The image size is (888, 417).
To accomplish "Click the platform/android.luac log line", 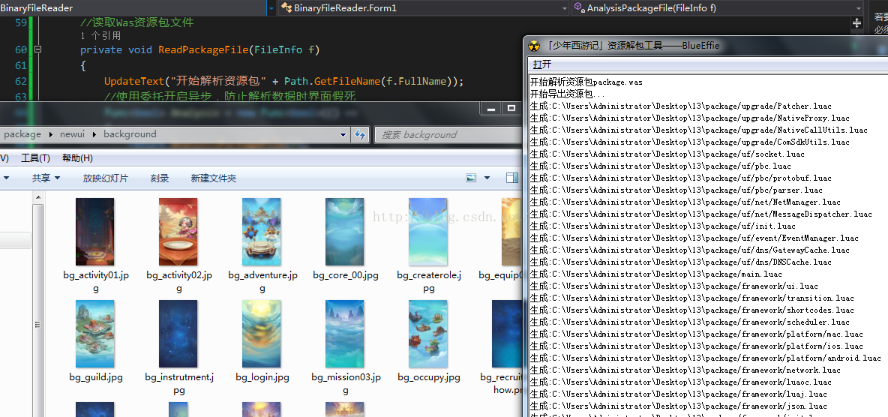I will (706, 358).
